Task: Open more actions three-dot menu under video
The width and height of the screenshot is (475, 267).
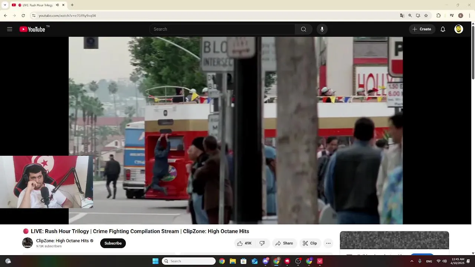Action: click(x=328, y=243)
